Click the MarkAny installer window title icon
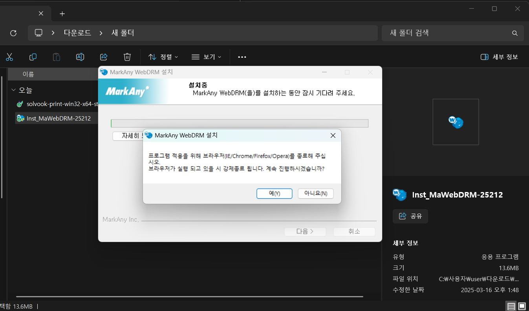The height and width of the screenshot is (311, 529). point(104,72)
